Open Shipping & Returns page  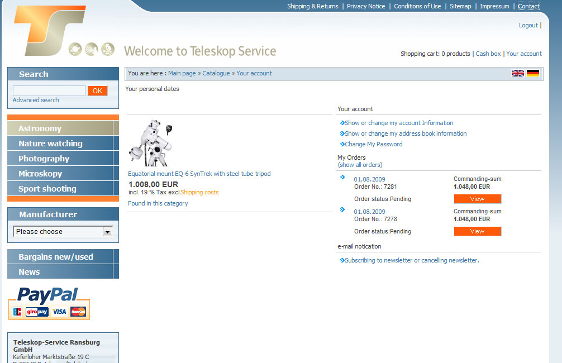[x=312, y=6]
